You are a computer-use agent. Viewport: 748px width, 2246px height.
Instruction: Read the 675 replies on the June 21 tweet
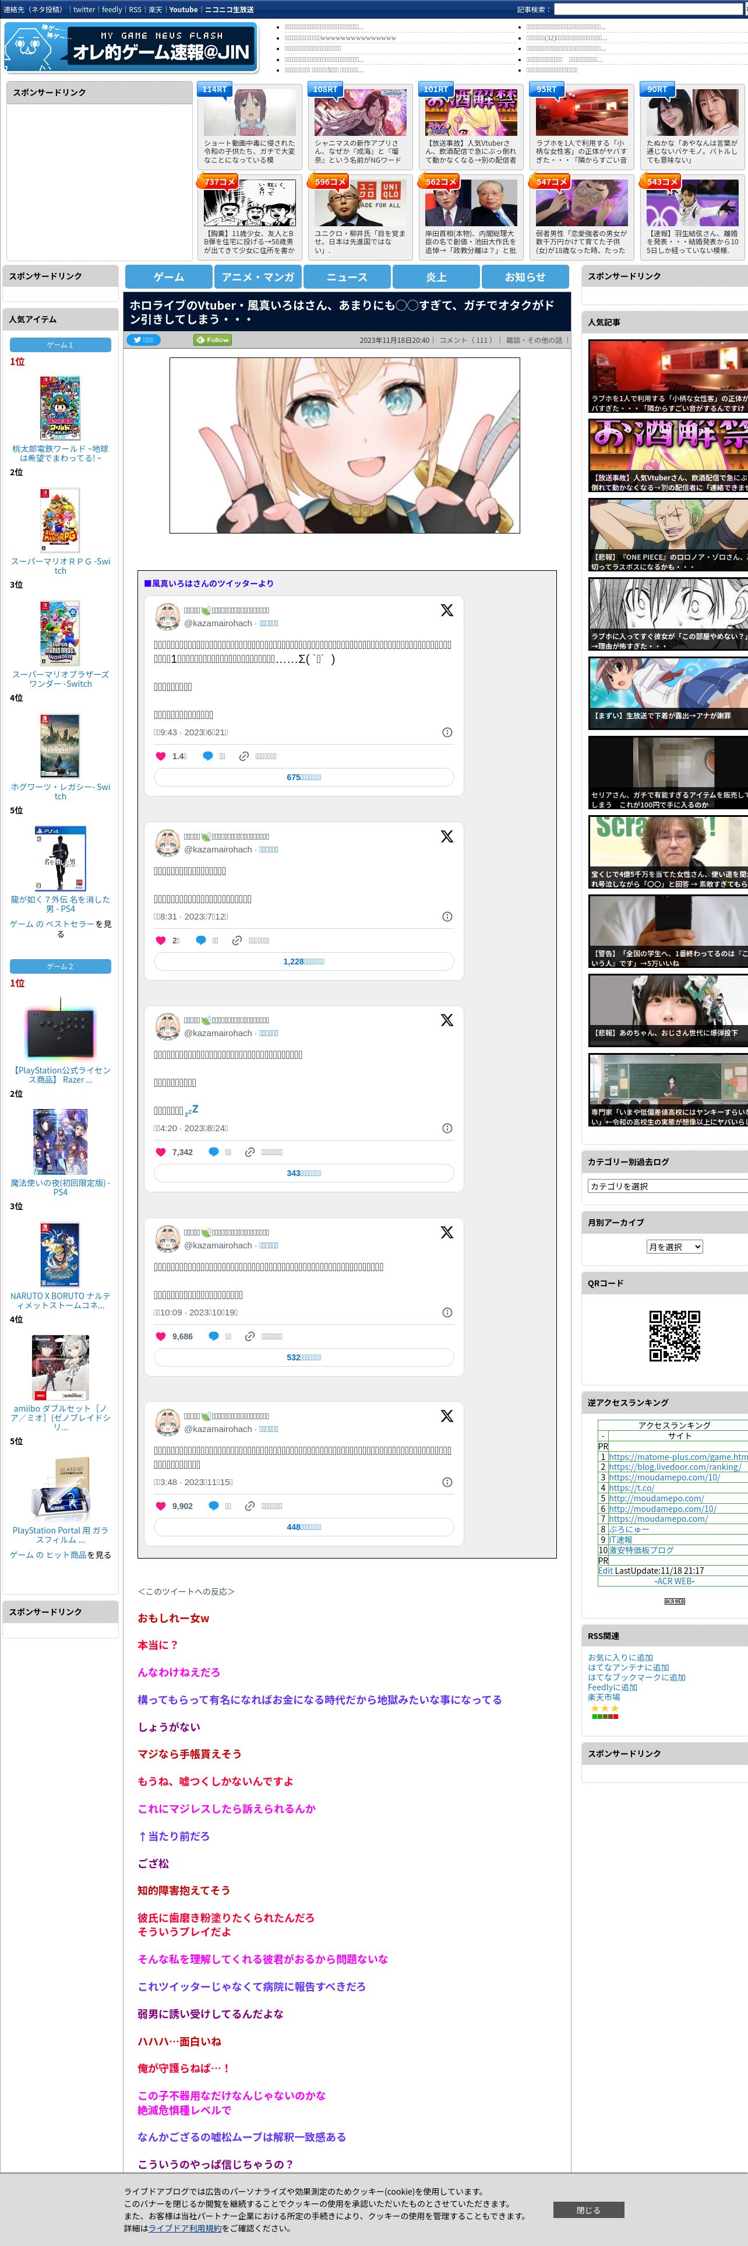(304, 777)
